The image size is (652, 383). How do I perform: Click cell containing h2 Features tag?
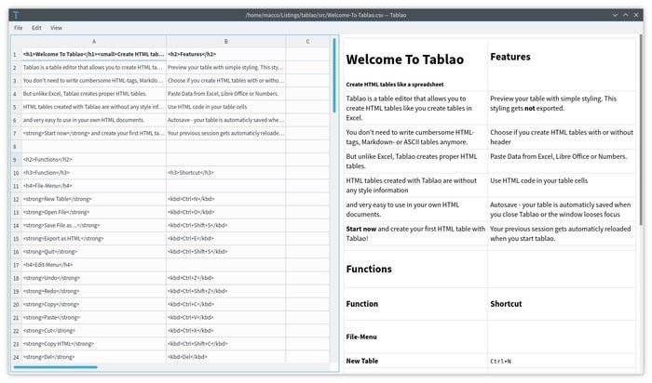pos(225,54)
